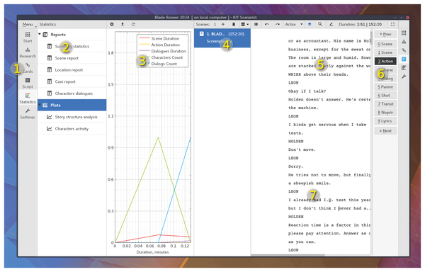Open the Research module

click(28, 52)
